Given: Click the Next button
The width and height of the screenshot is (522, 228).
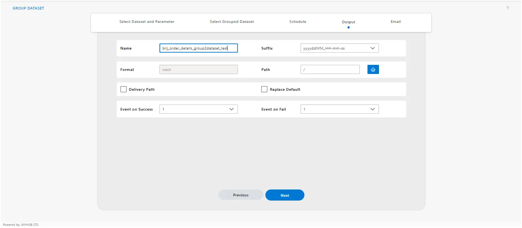Looking at the screenshot, I should tap(285, 195).
